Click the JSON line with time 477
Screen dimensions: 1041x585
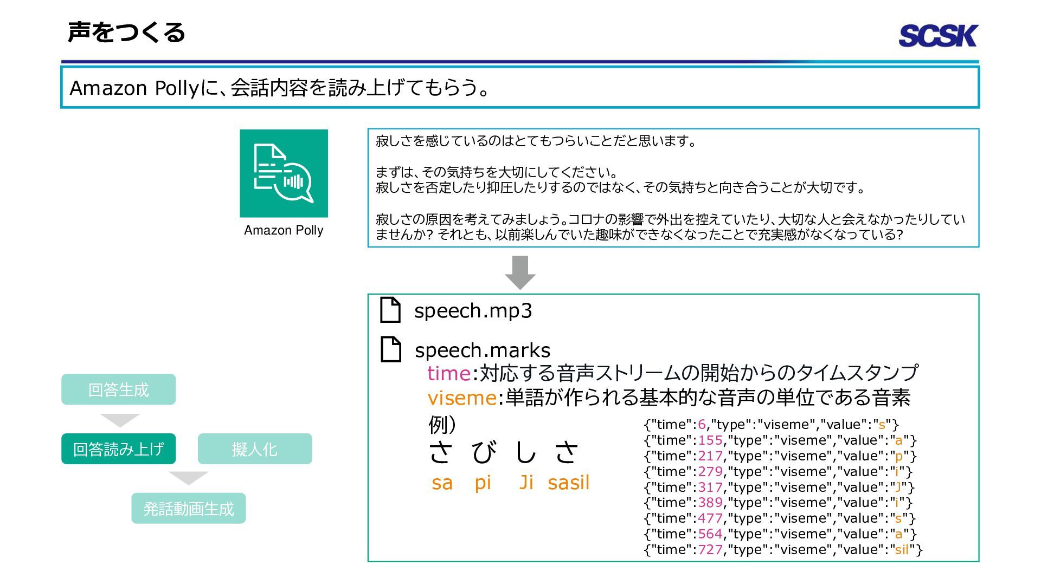pyautogui.click(x=780, y=518)
